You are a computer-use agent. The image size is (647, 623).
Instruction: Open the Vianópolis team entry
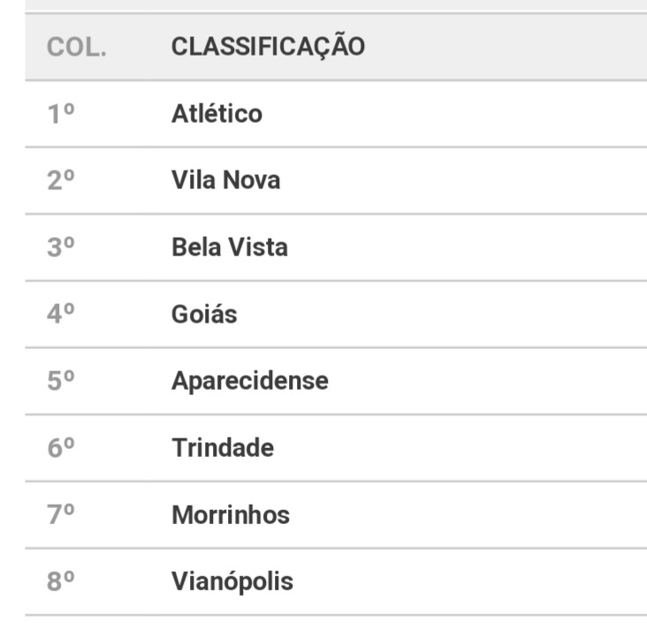[x=232, y=581]
